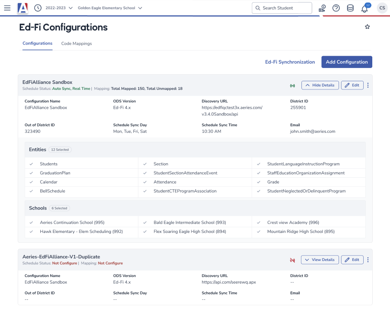390x329 pixels.
Task: Edit the EdFiAlliance Sandbox configuration
Action: pyautogui.click(x=352, y=85)
